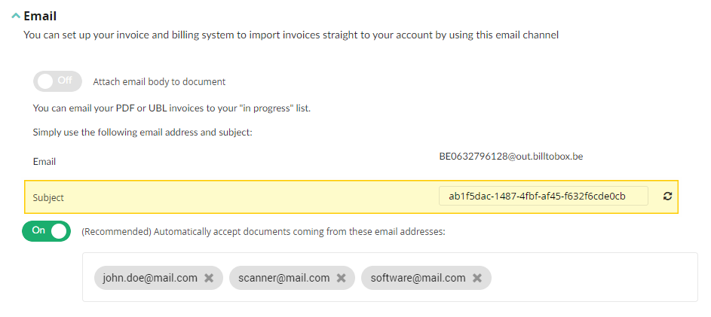Remove software@mail.com with its X icon
This screenshot has width=711, height=317.
(x=477, y=278)
